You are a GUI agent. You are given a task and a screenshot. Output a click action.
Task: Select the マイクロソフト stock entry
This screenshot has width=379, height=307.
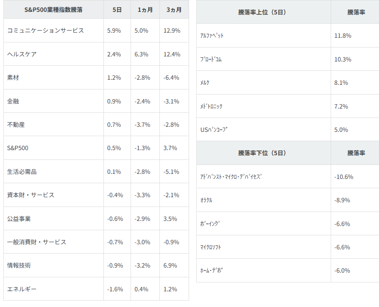pos(211,247)
